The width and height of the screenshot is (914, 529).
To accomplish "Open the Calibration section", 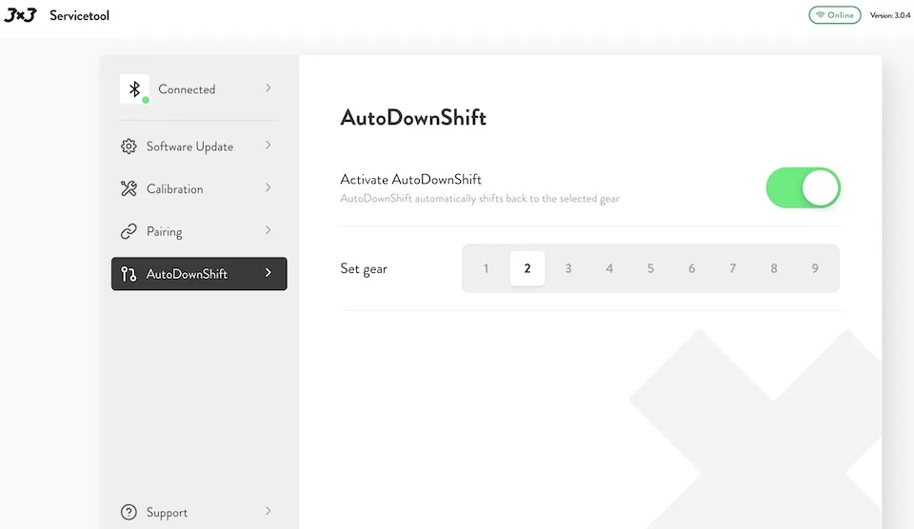I will click(199, 188).
